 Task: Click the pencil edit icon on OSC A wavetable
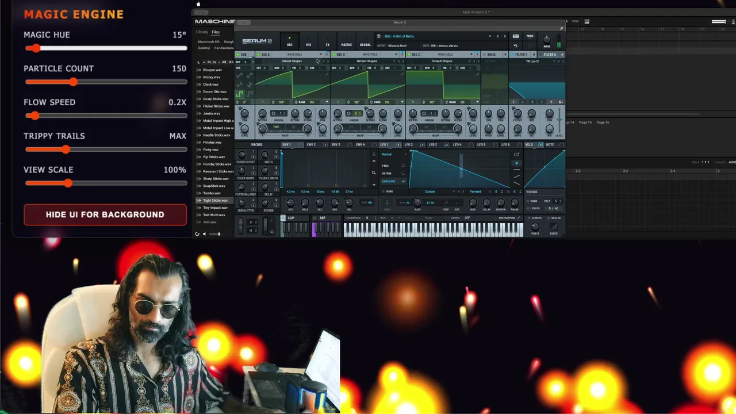[327, 74]
